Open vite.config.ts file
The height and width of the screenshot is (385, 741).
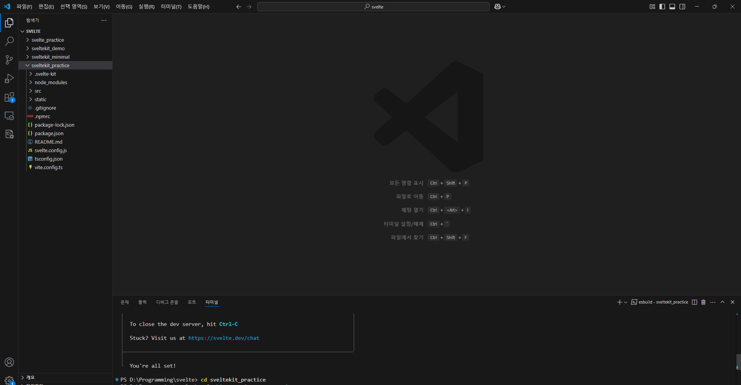tap(66, 167)
